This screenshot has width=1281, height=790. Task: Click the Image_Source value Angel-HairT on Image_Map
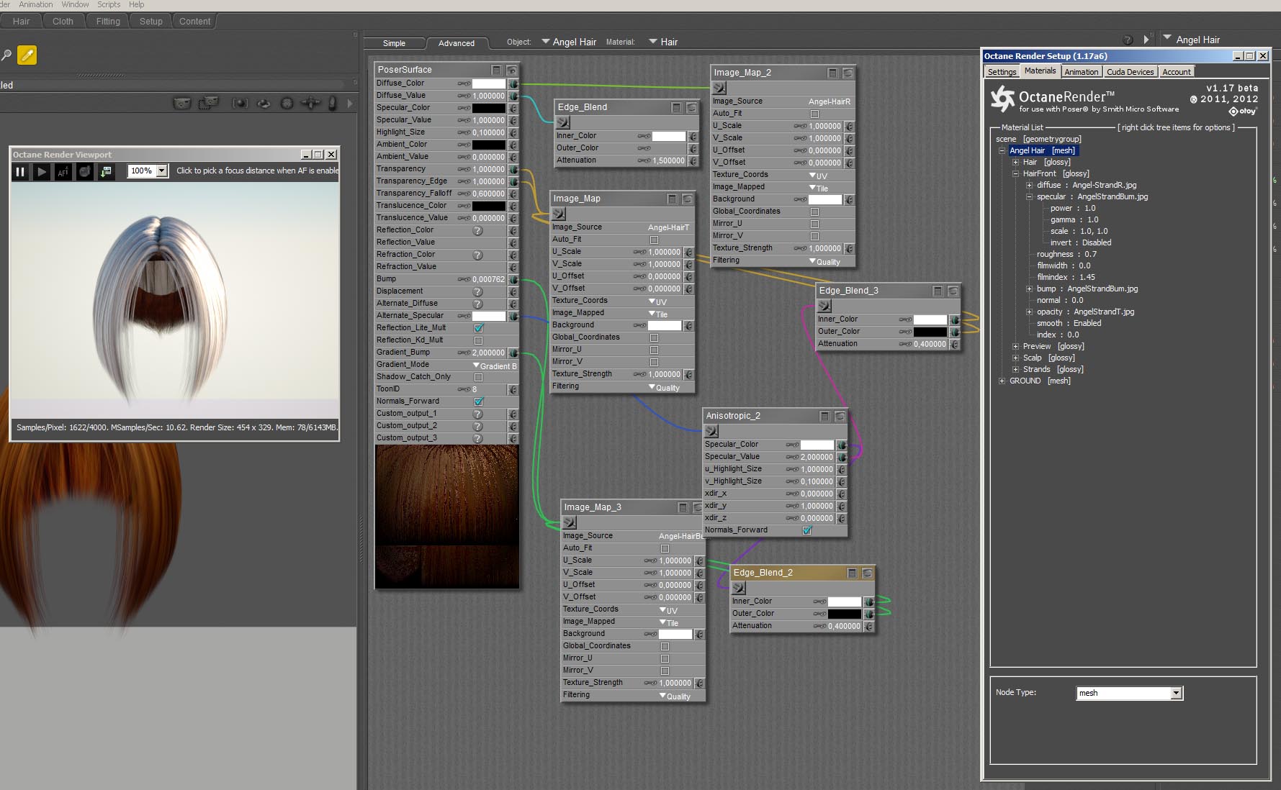668,227
